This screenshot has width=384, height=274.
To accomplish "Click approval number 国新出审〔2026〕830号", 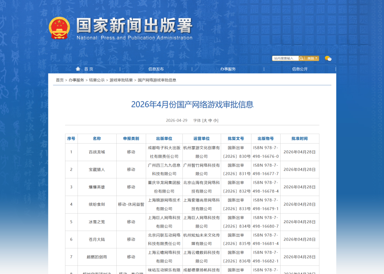I will (236, 152).
